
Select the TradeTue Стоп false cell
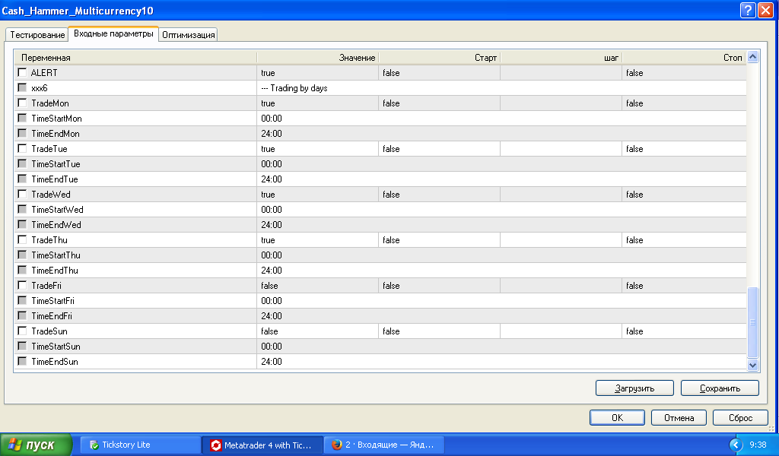(x=684, y=148)
